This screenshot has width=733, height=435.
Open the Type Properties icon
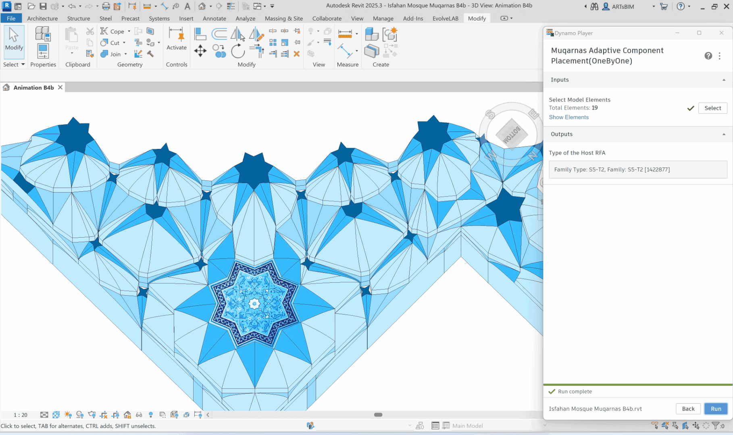point(42,34)
